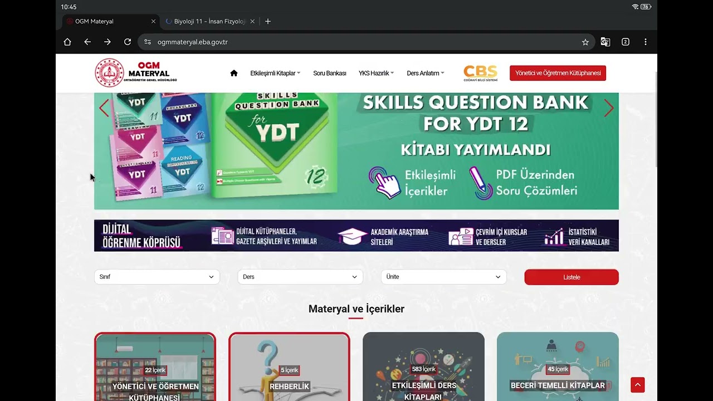
Task: Click the 45 İçerik badge
Action: (558, 369)
